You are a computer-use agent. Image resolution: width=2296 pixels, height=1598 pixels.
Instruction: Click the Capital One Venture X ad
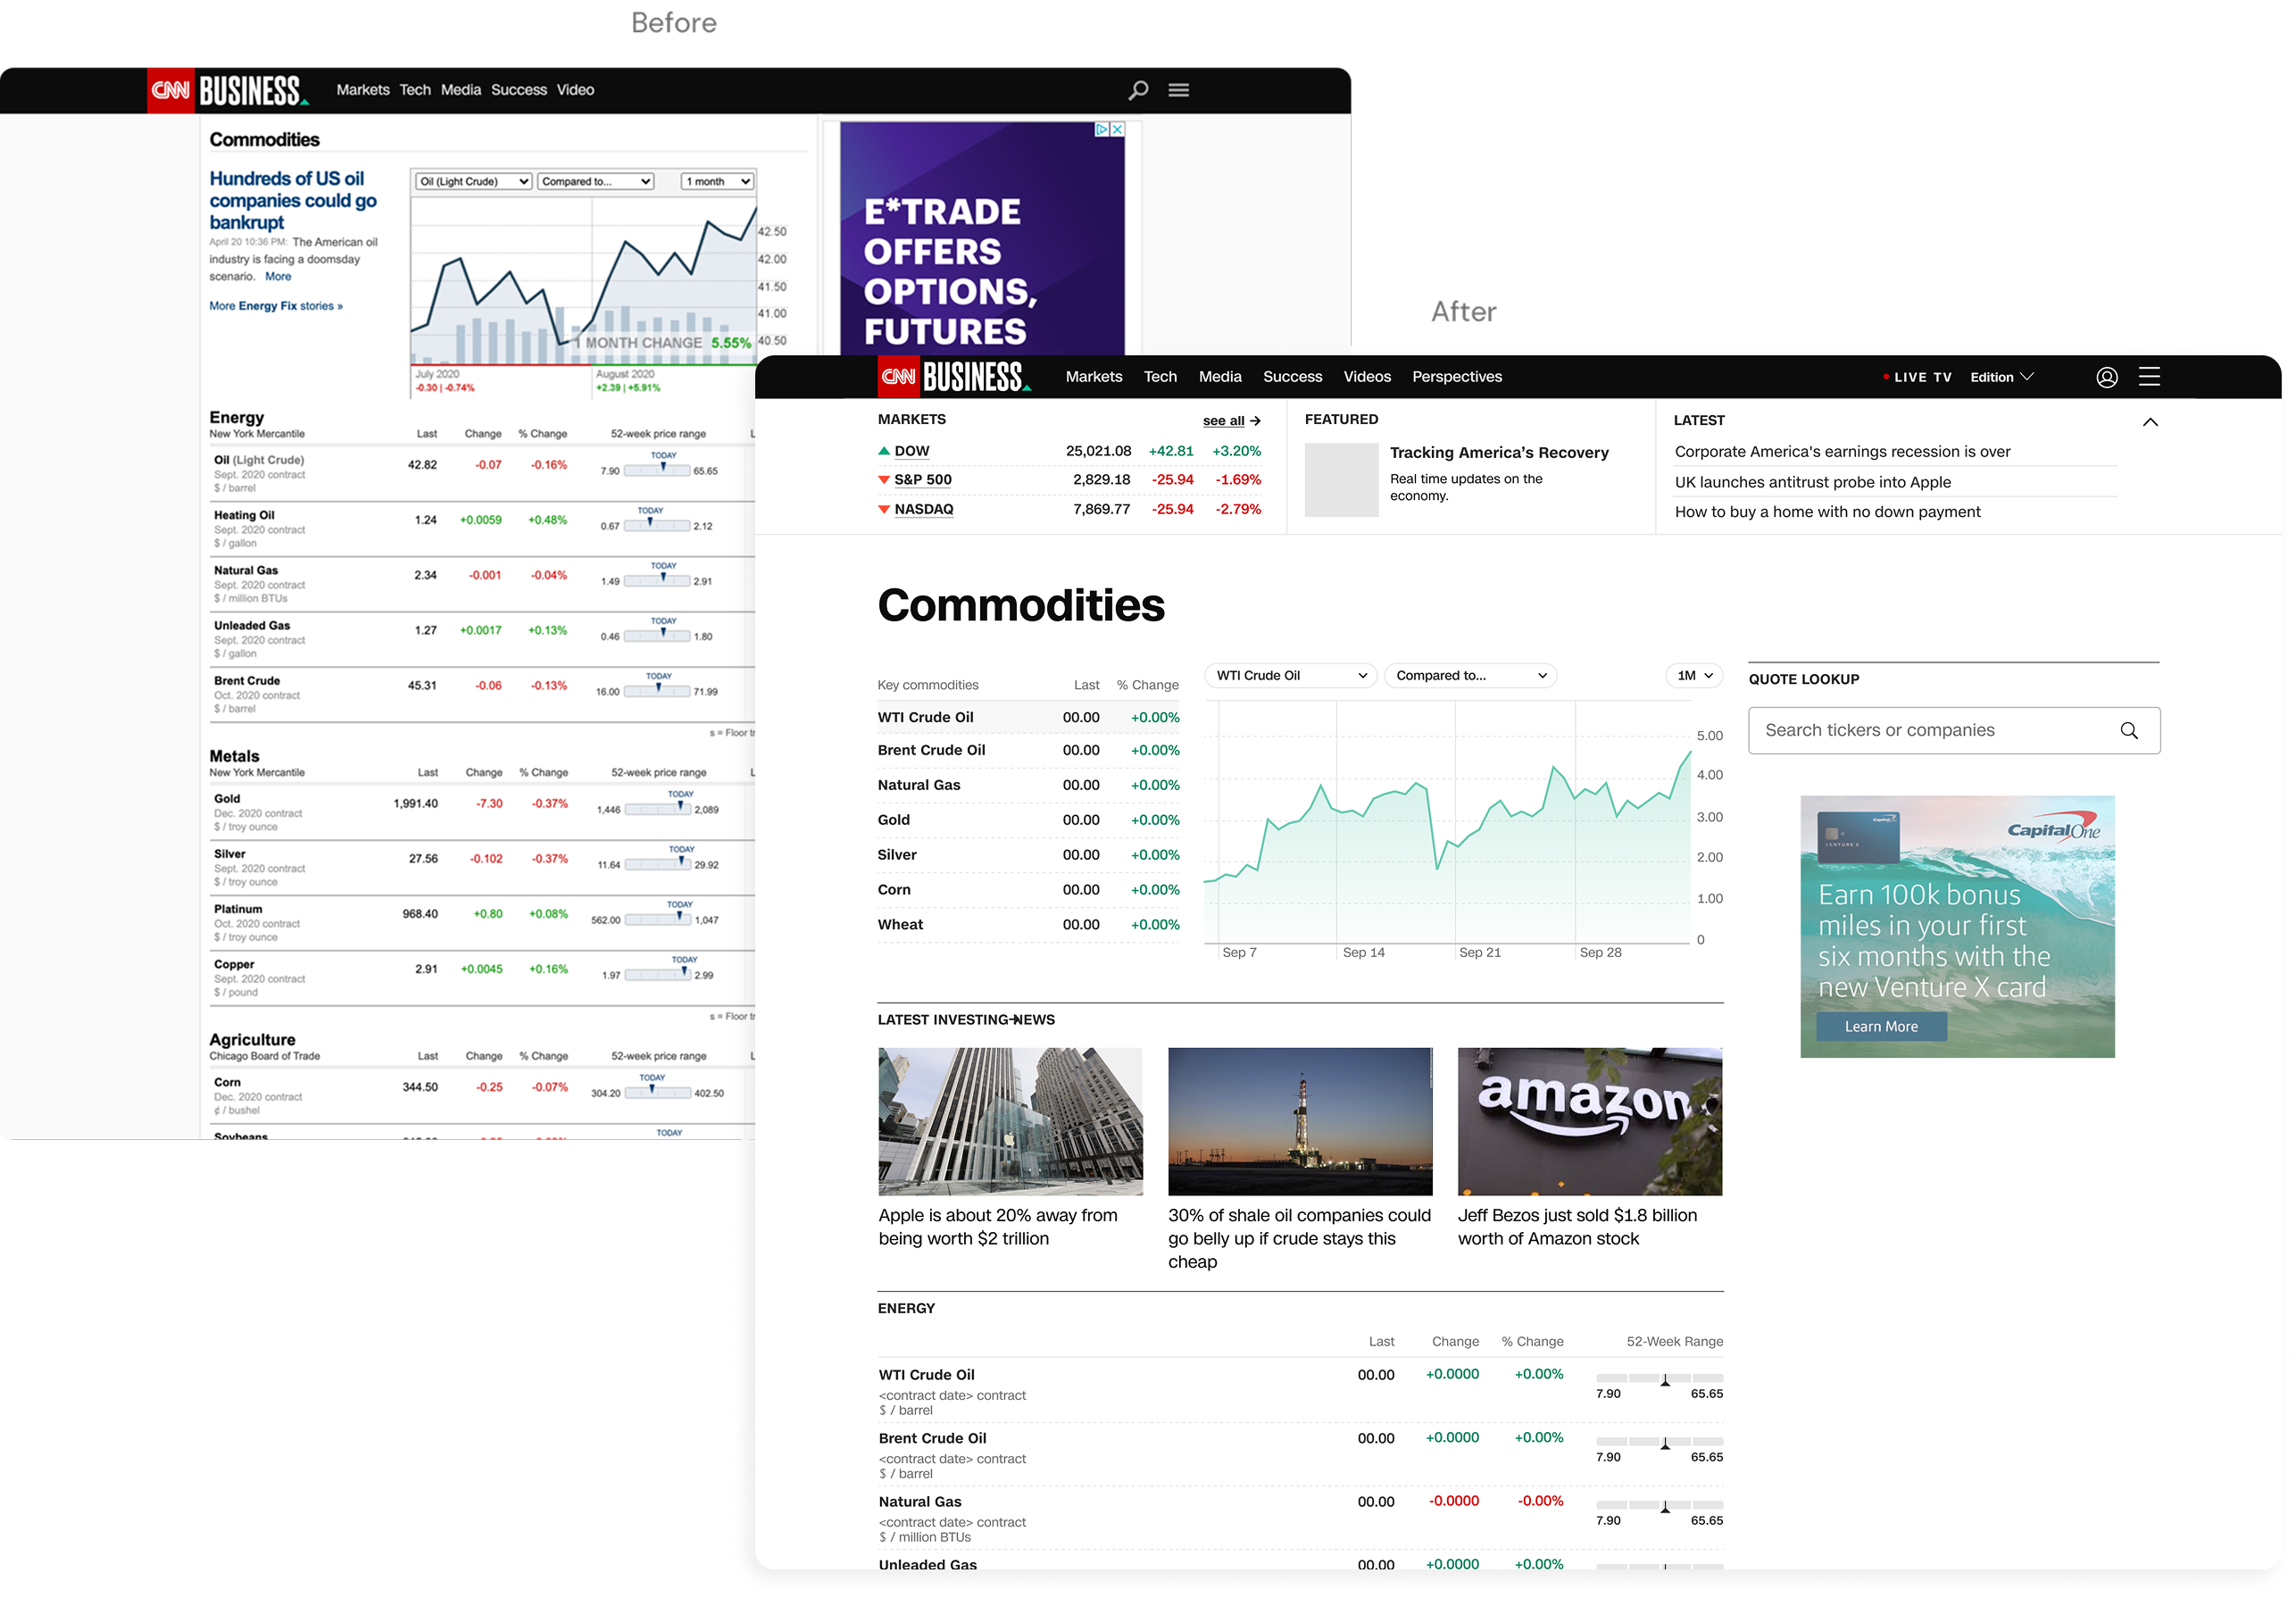coord(1957,927)
